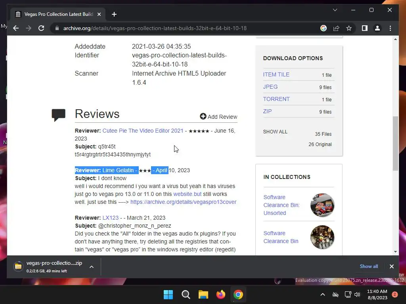Open network settings from tray icon
406x304 pixels.
point(348,294)
